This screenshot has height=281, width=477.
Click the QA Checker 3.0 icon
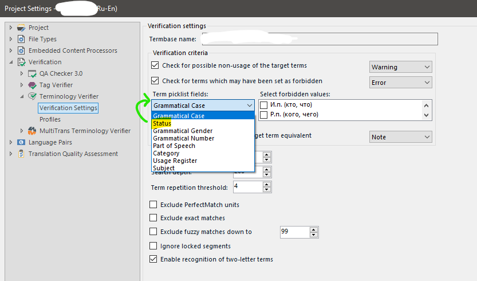click(32, 74)
